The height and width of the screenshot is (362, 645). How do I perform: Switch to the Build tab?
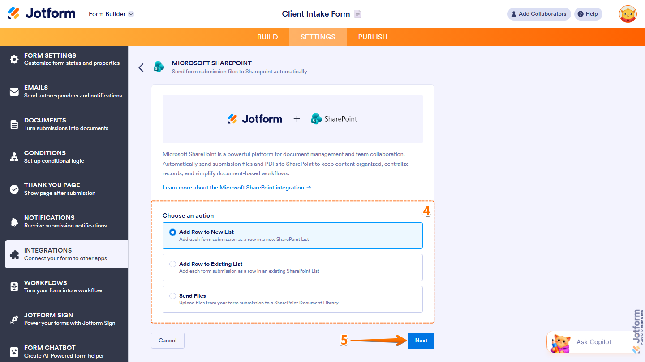click(x=267, y=37)
